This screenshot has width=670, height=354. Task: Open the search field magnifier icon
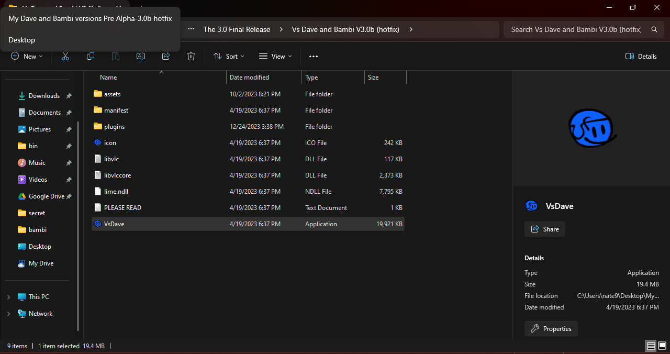pos(654,29)
